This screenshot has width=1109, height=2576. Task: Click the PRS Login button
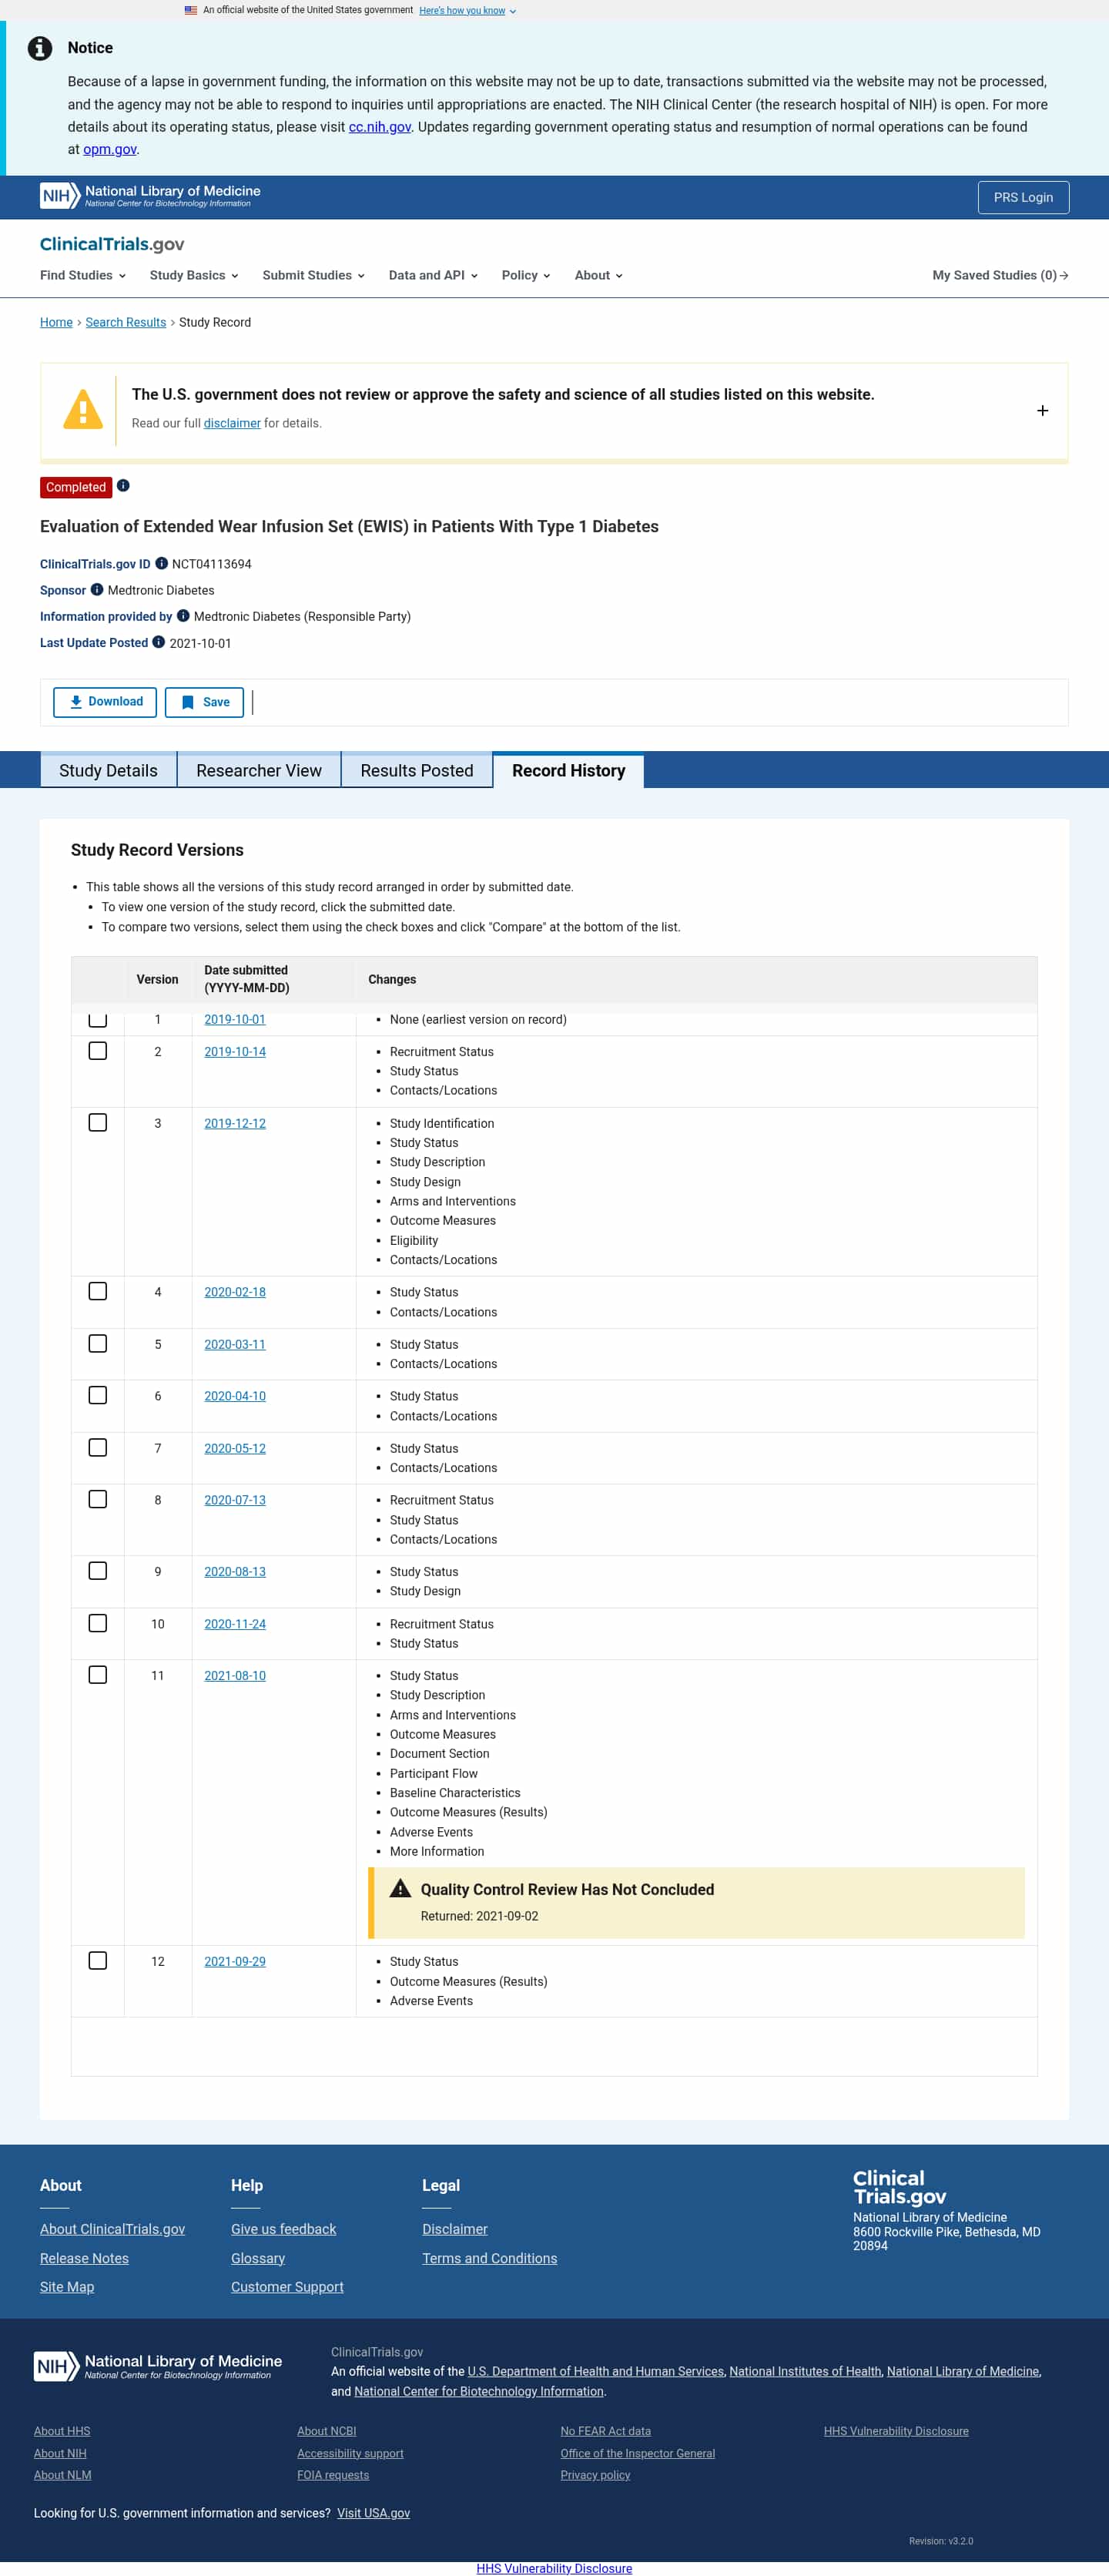1022,197
